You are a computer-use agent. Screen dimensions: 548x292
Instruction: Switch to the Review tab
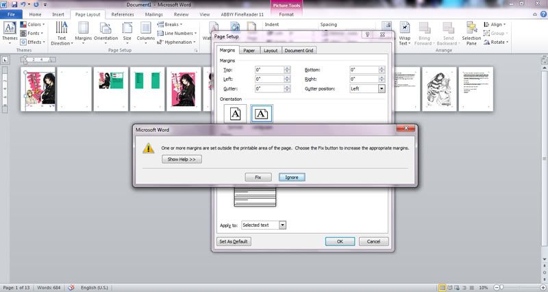181,14
